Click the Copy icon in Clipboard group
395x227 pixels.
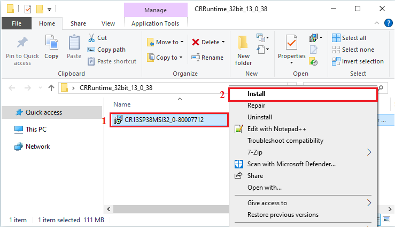tap(52, 43)
